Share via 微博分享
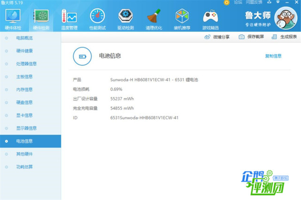 217,37
